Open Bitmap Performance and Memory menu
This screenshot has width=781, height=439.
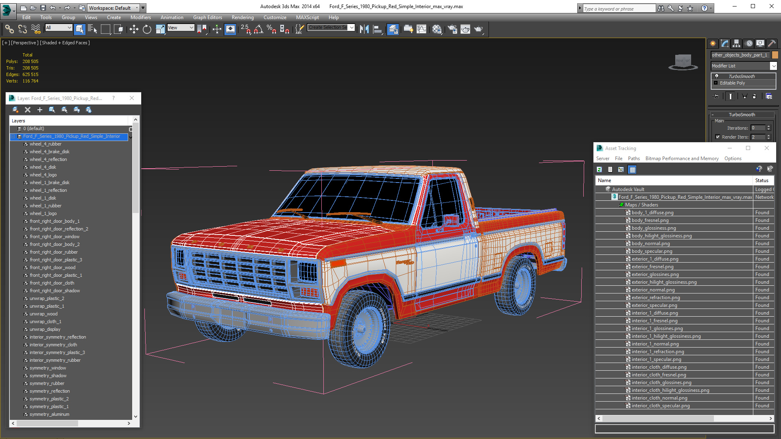pyautogui.click(x=682, y=159)
